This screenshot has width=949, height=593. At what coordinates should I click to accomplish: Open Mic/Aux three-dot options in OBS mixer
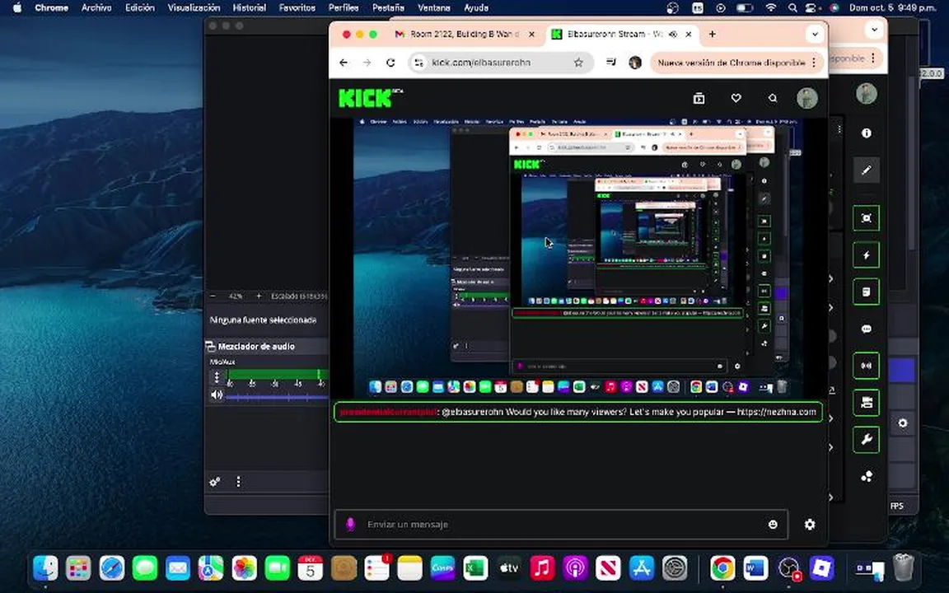pyautogui.click(x=217, y=377)
